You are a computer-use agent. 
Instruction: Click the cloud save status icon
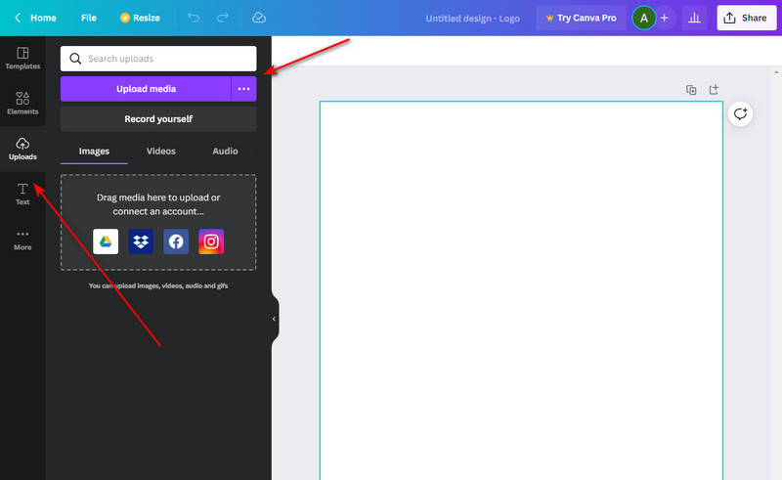pyautogui.click(x=258, y=18)
